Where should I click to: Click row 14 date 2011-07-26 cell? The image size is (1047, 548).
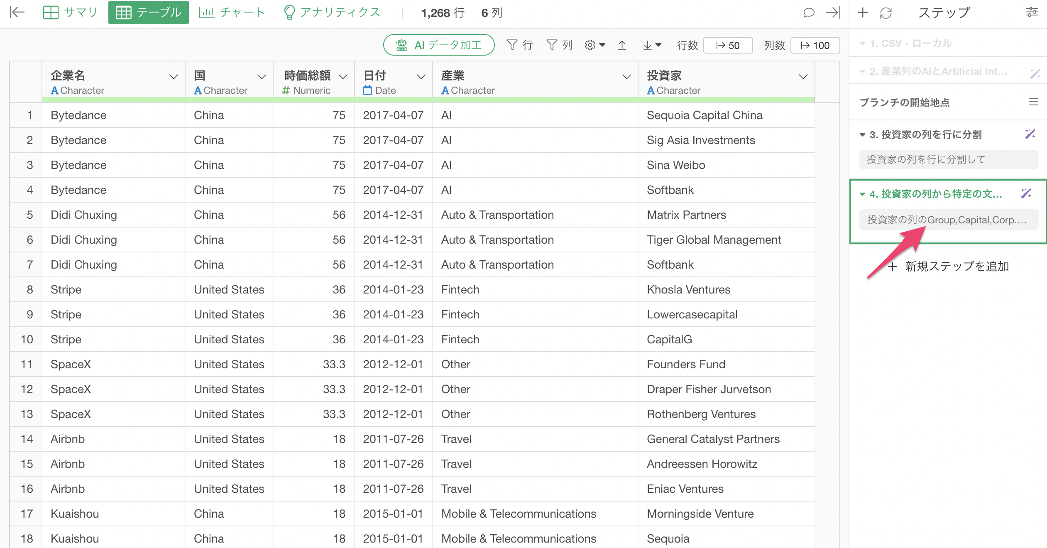coord(393,439)
